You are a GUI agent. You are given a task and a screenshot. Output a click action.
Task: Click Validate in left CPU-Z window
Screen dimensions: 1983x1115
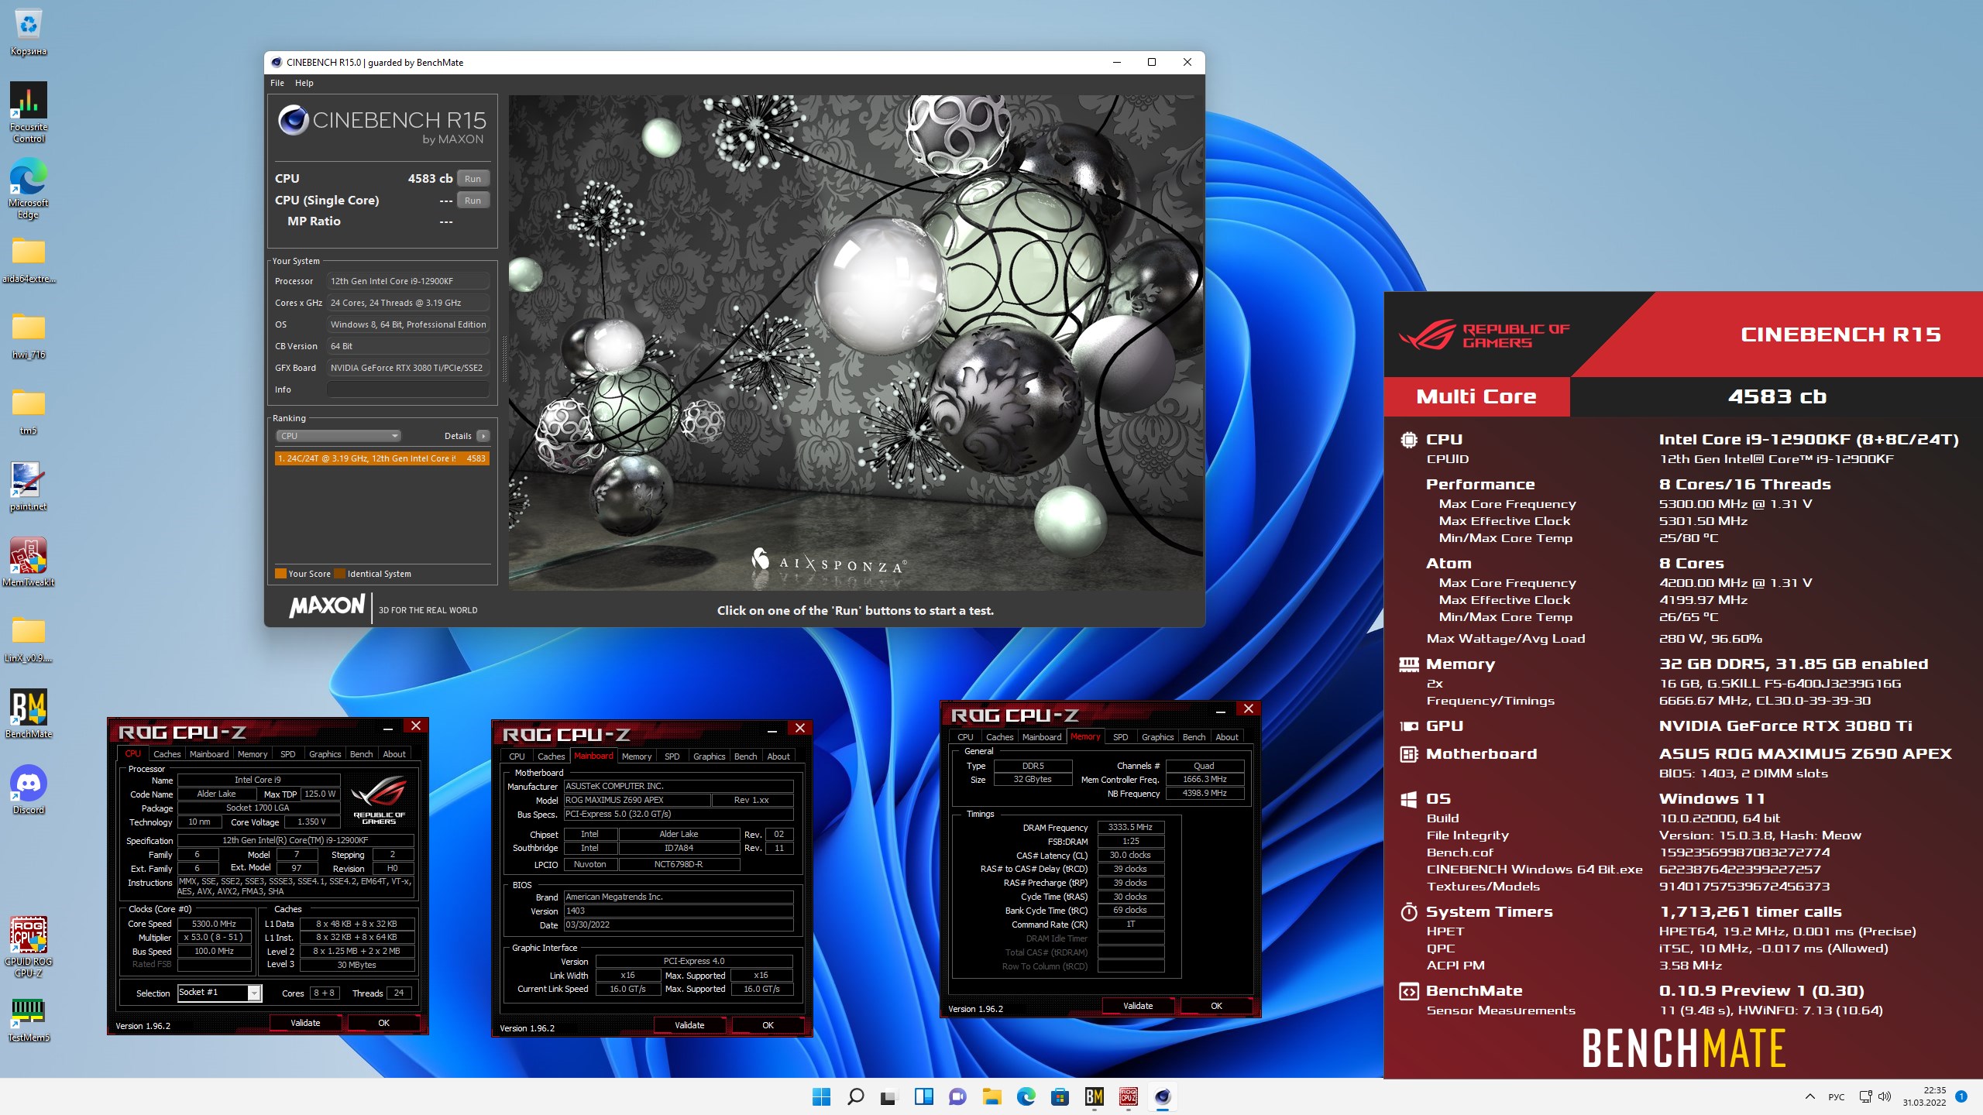[x=305, y=1023]
